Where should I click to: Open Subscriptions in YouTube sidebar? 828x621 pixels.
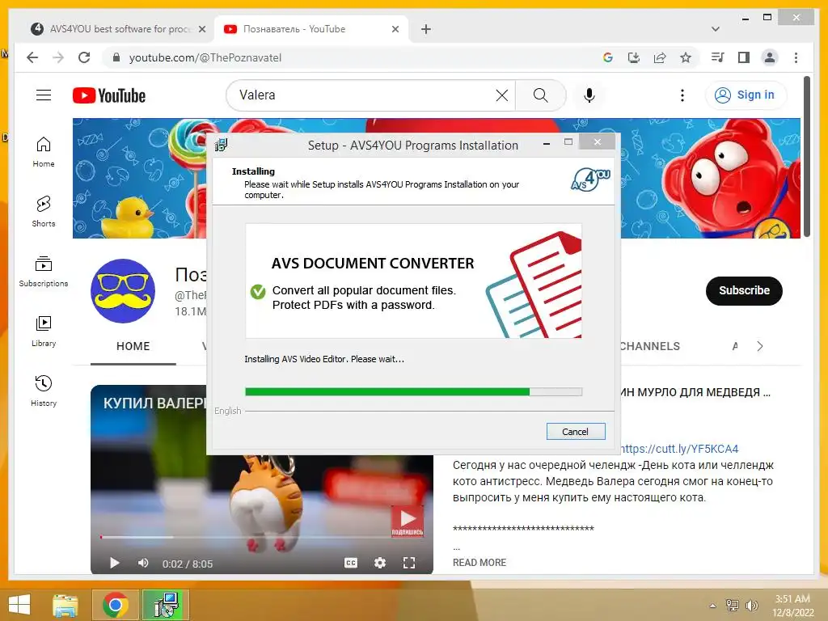(44, 272)
